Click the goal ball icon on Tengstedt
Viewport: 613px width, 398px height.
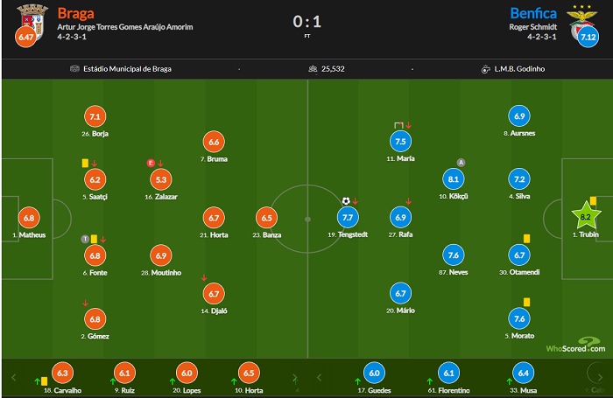point(346,200)
